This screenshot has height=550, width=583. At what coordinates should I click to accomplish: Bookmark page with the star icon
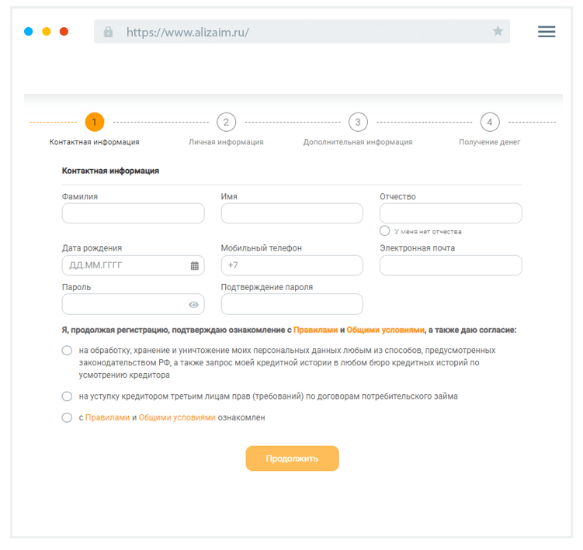pyautogui.click(x=498, y=32)
